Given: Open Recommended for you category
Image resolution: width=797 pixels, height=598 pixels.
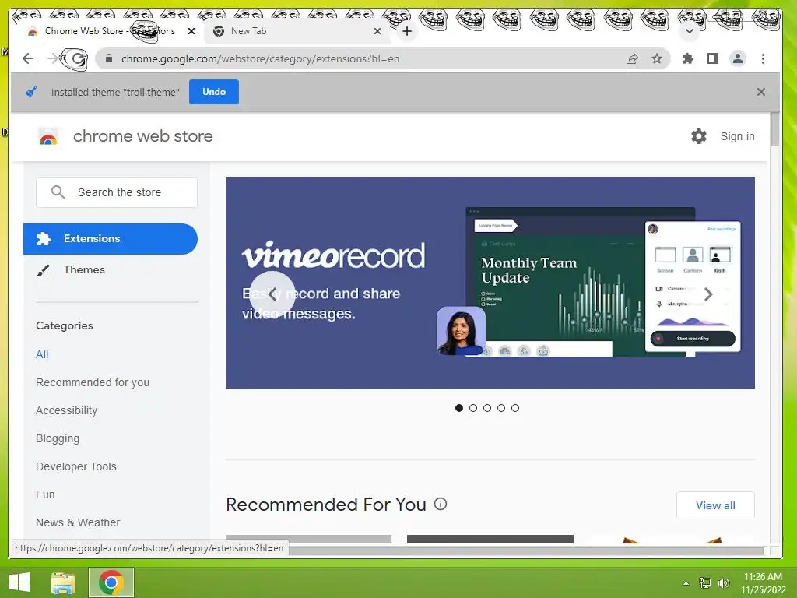Looking at the screenshot, I should pos(93,382).
